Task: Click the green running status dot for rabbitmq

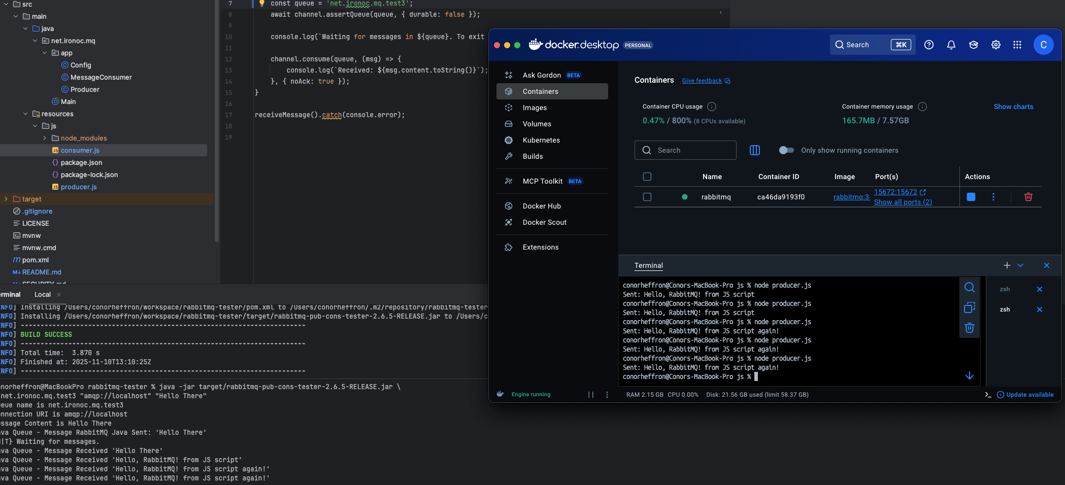Action: tap(684, 197)
